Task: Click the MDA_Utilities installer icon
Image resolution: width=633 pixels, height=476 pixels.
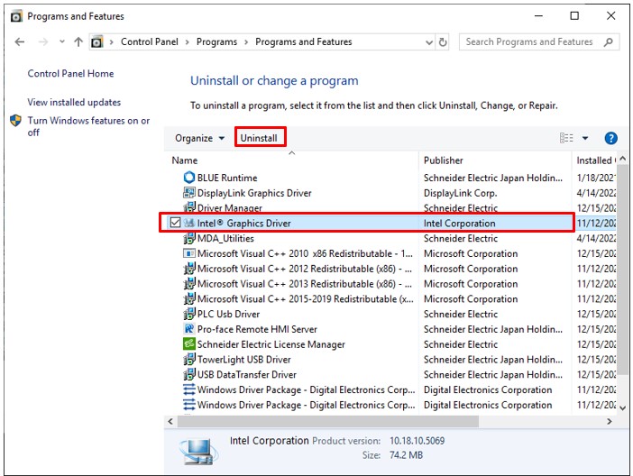Action: tap(189, 238)
